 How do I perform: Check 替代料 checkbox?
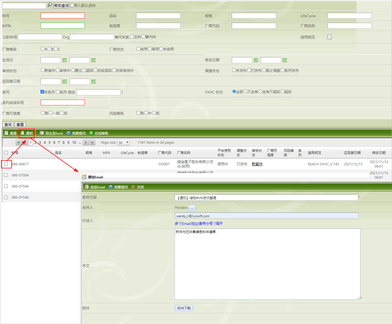pyautogui.click(x=144, y=36)
